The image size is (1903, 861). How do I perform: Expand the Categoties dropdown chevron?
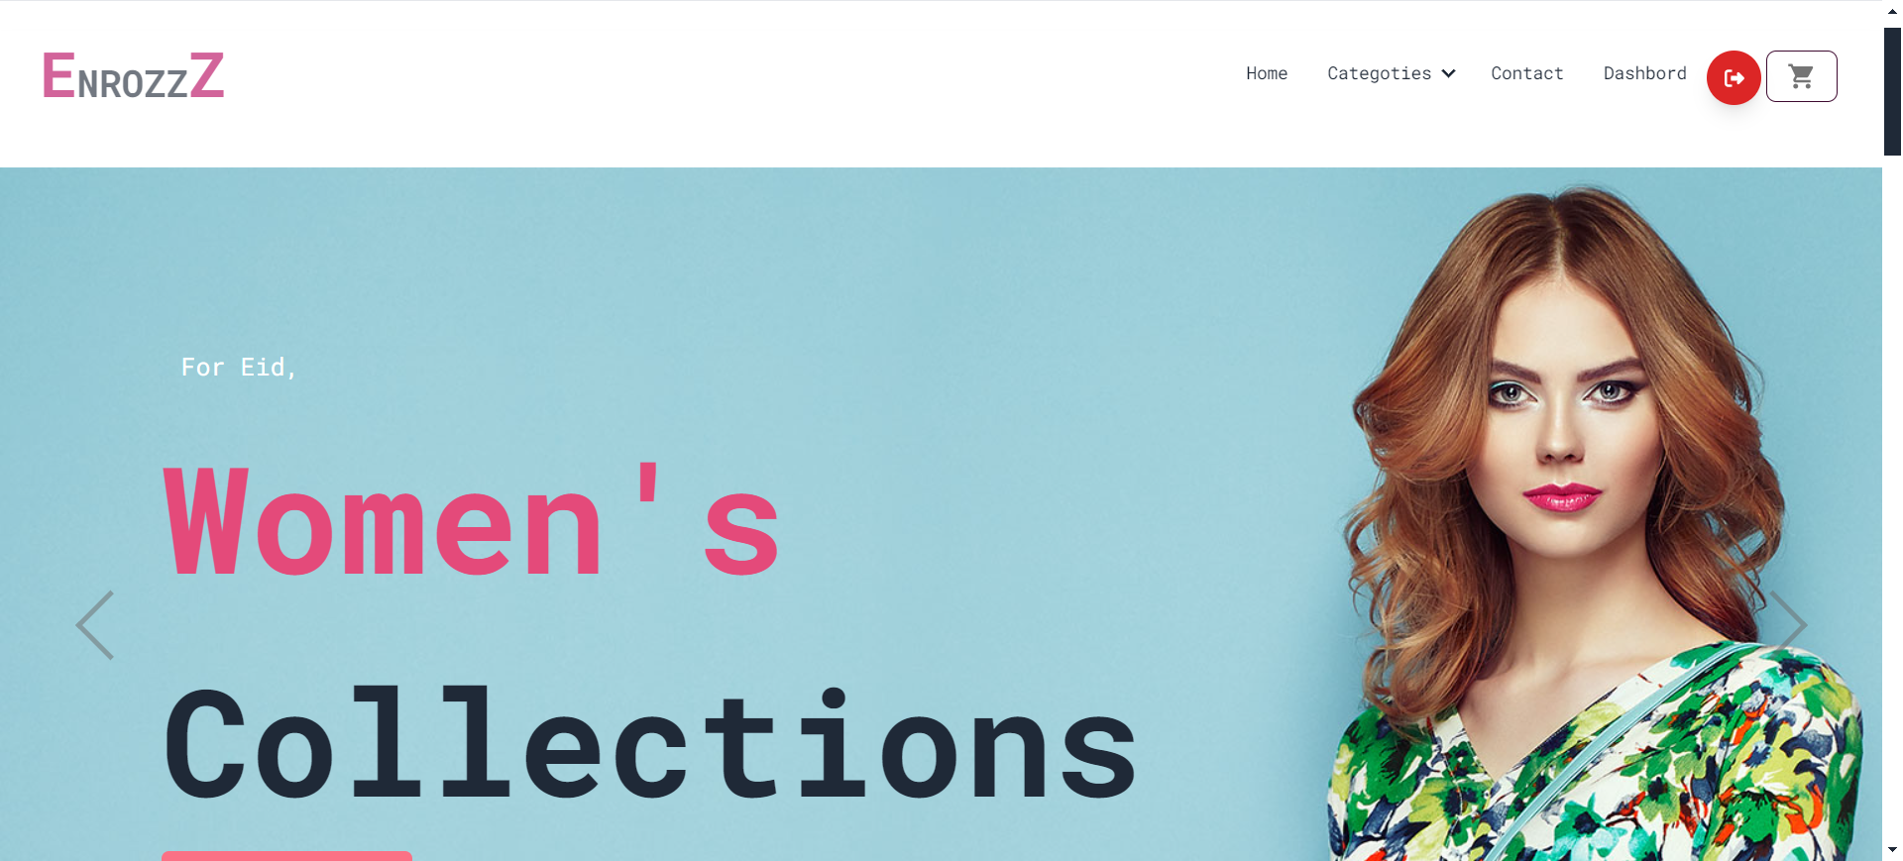point(1448,73)
